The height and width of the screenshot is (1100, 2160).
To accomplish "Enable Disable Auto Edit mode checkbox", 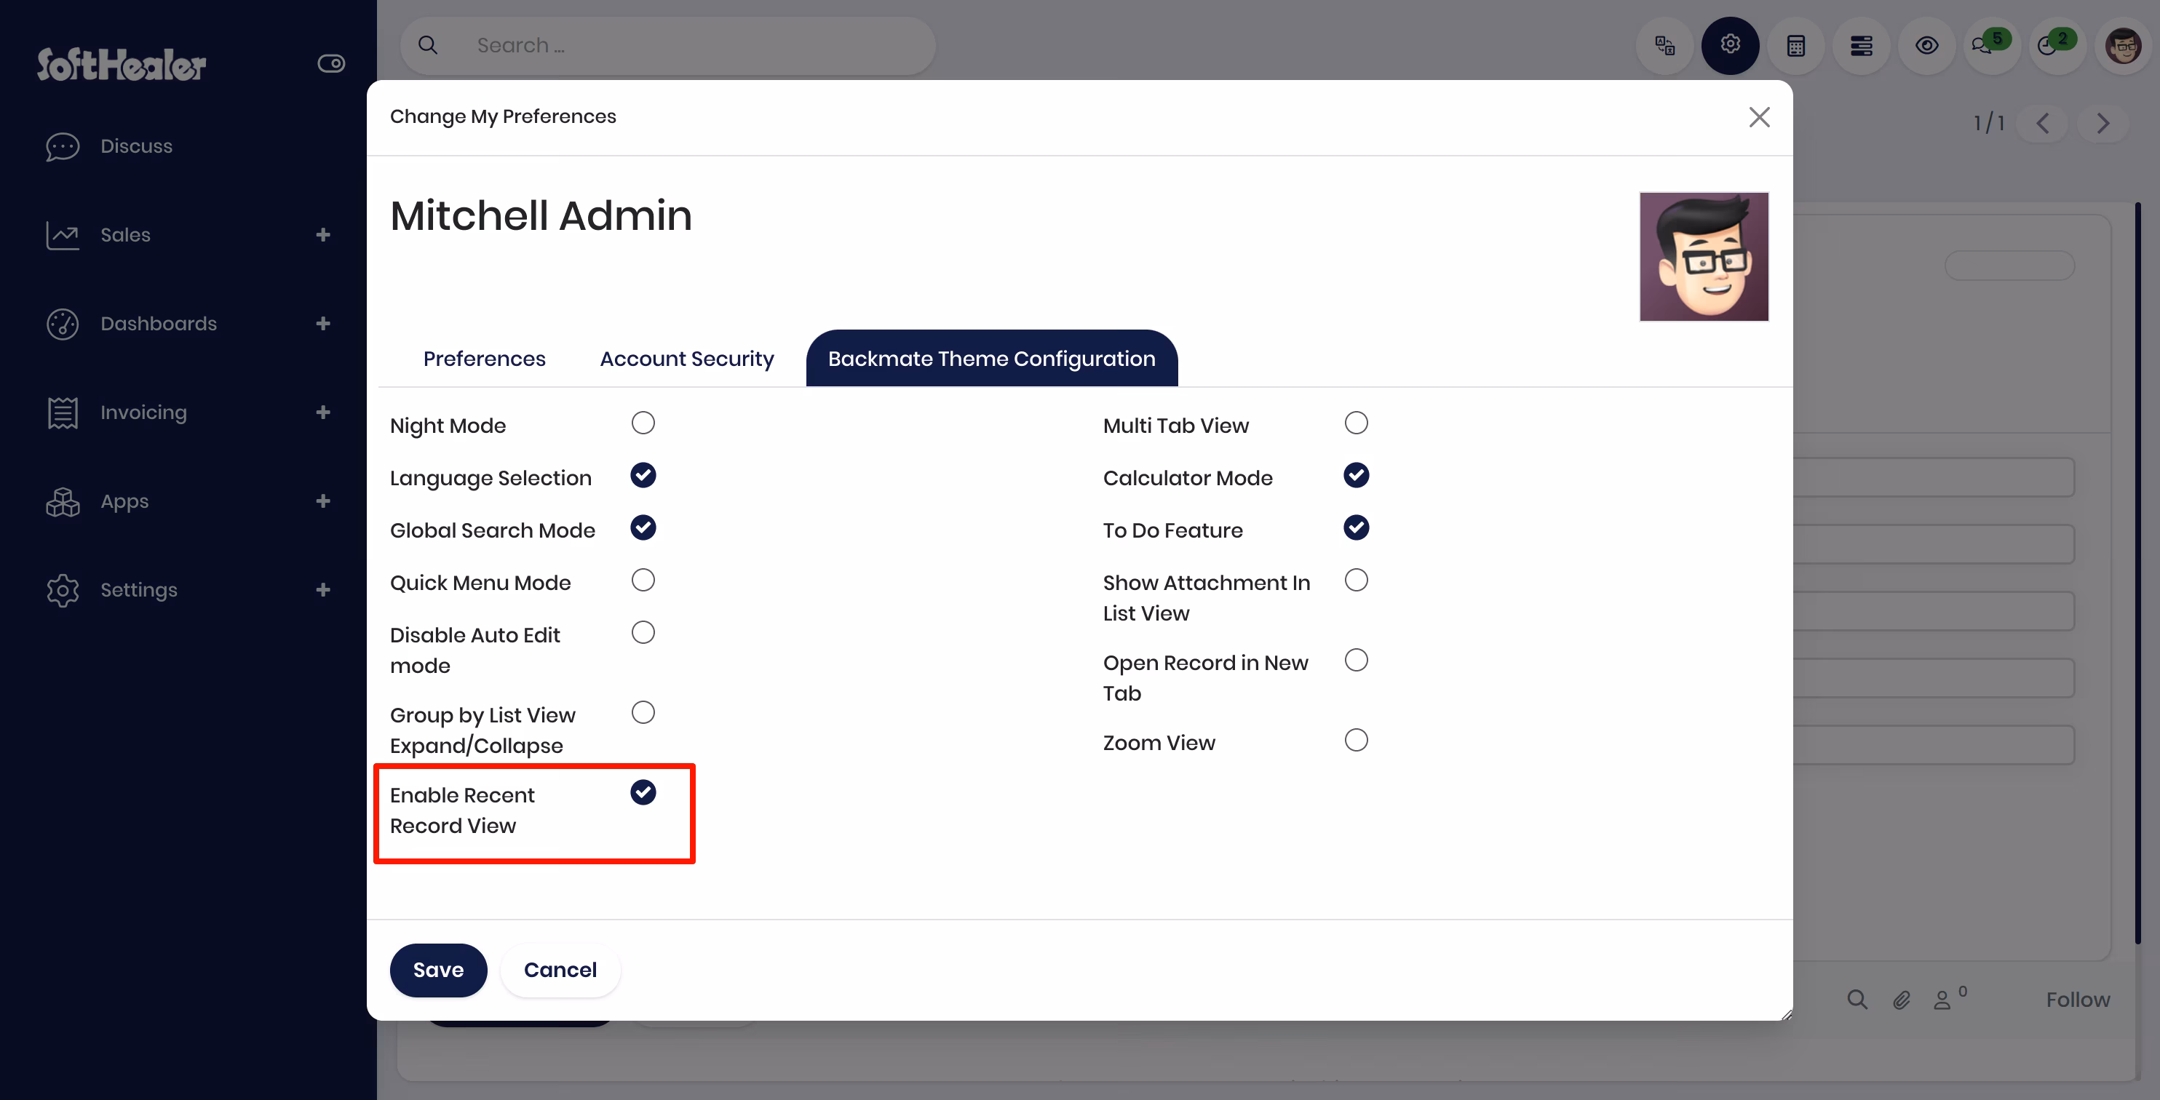I will tap(643, 633).
